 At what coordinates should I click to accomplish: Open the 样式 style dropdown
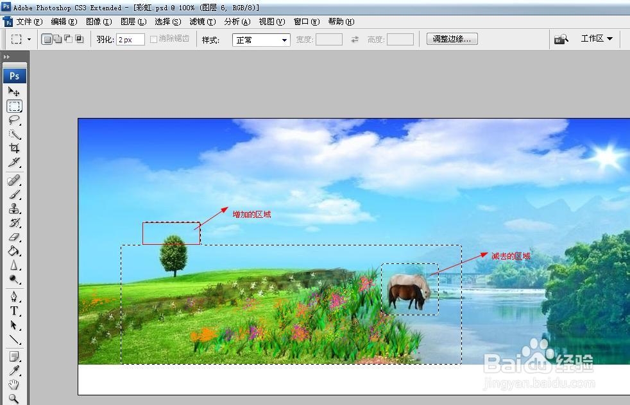tap(260, 39)
